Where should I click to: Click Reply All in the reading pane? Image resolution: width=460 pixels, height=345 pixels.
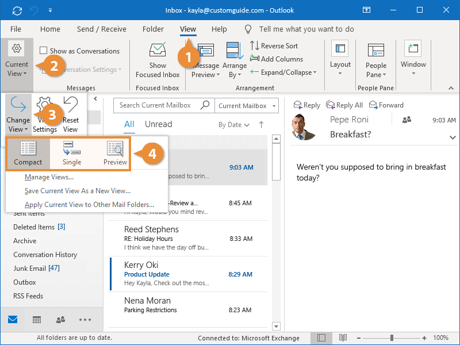[x=344, y=105]
